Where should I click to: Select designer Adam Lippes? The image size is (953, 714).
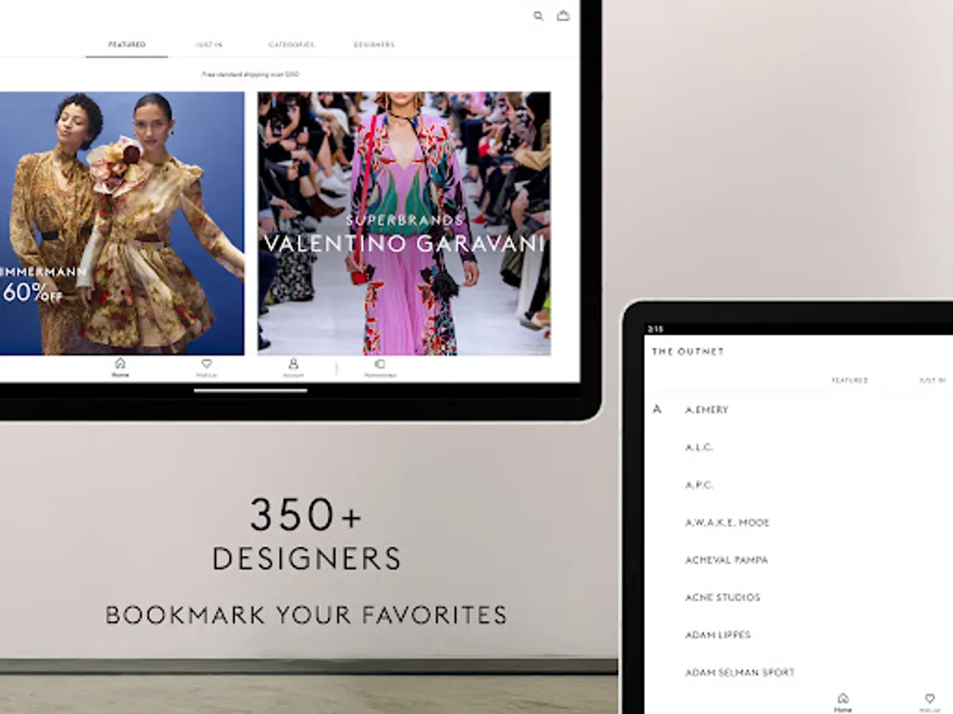pyautogui.click(x=718, y=635)
